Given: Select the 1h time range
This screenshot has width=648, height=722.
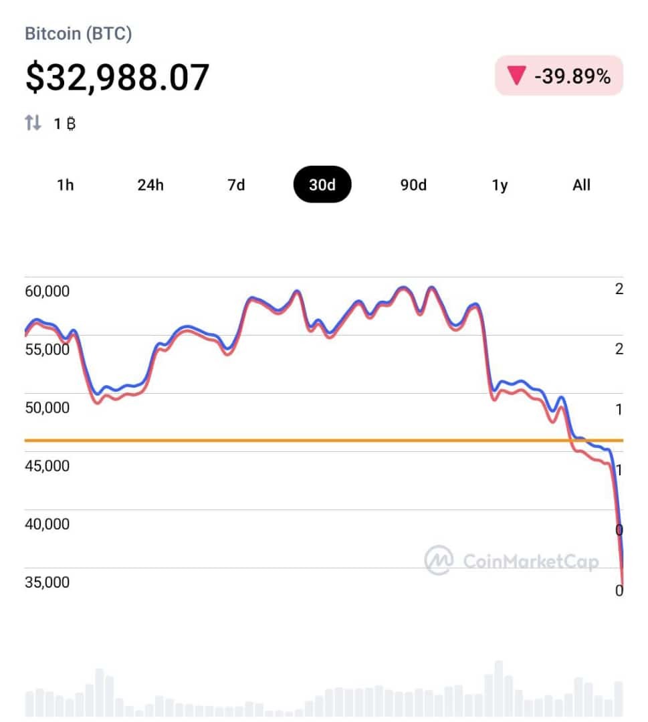Looking at the screenshot, I should coord(66,185).
